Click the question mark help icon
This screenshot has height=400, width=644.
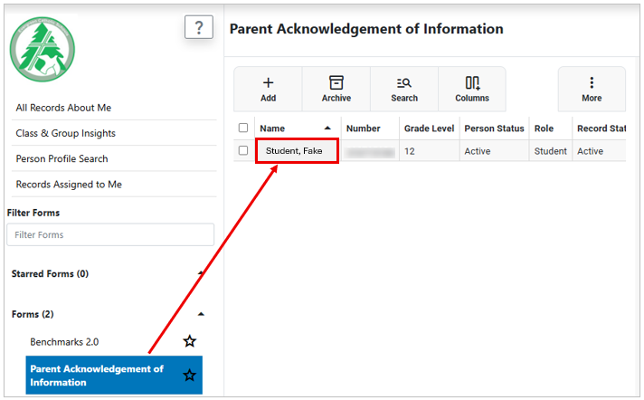[199, 27]
